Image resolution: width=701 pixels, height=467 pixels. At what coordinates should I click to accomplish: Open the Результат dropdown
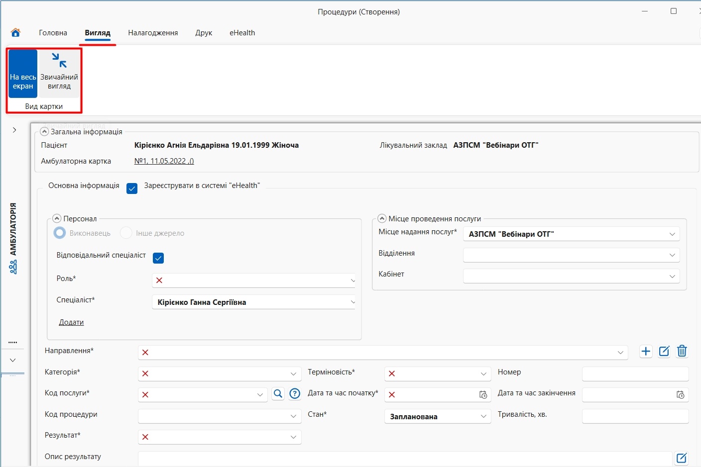pos(293,437)
